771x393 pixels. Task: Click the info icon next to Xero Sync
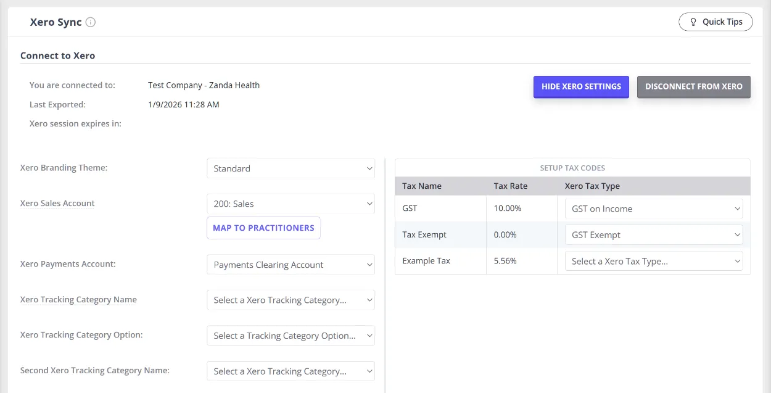pyautogui.click(x=91, y=22)
